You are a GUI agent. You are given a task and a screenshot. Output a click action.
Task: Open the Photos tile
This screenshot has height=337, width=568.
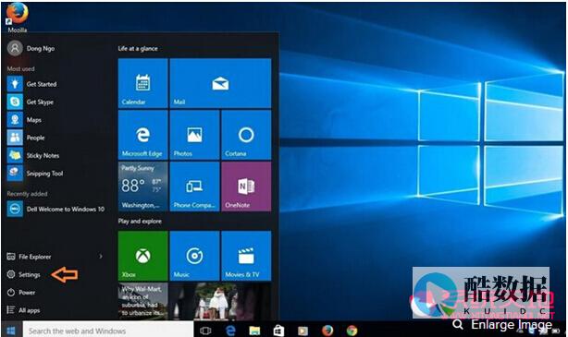coord(194,135)
